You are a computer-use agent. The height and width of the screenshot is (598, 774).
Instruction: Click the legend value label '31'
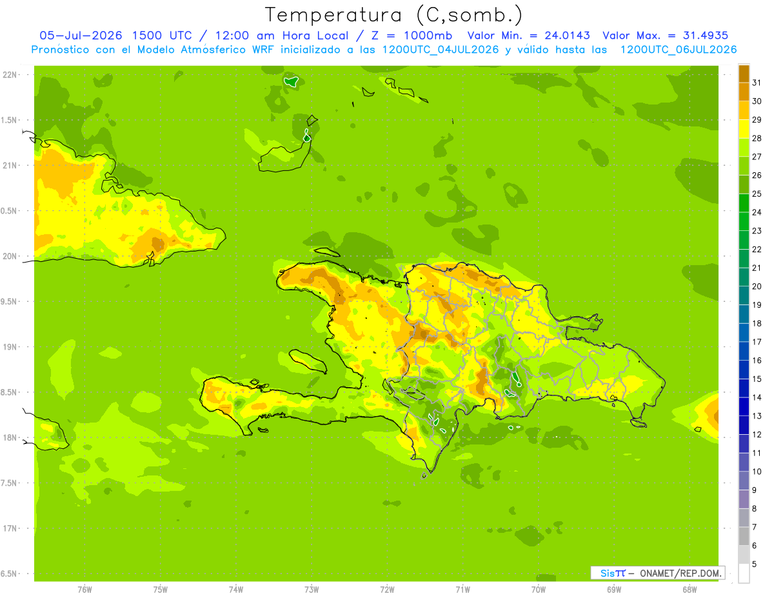pos(757,83)
